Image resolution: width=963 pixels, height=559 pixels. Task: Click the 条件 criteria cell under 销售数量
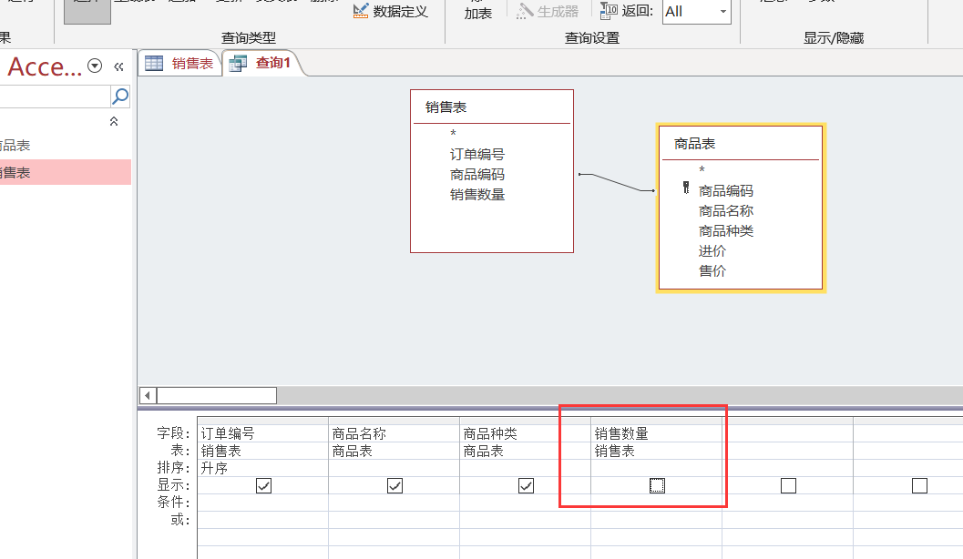coord(657,503)
